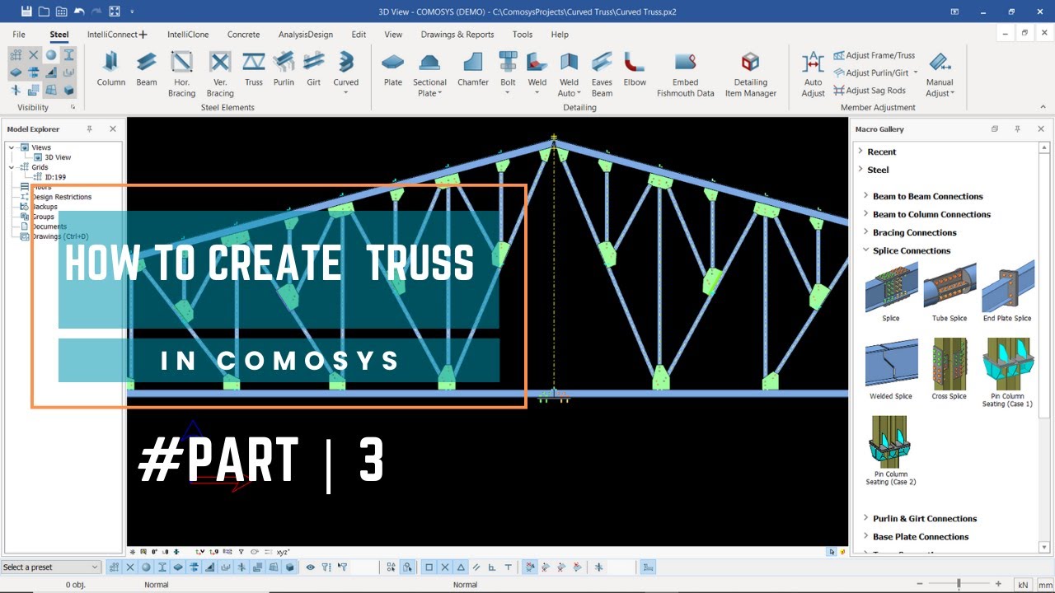Open the Detailing Item Manager
The image size is (1055, 593).
750,73
